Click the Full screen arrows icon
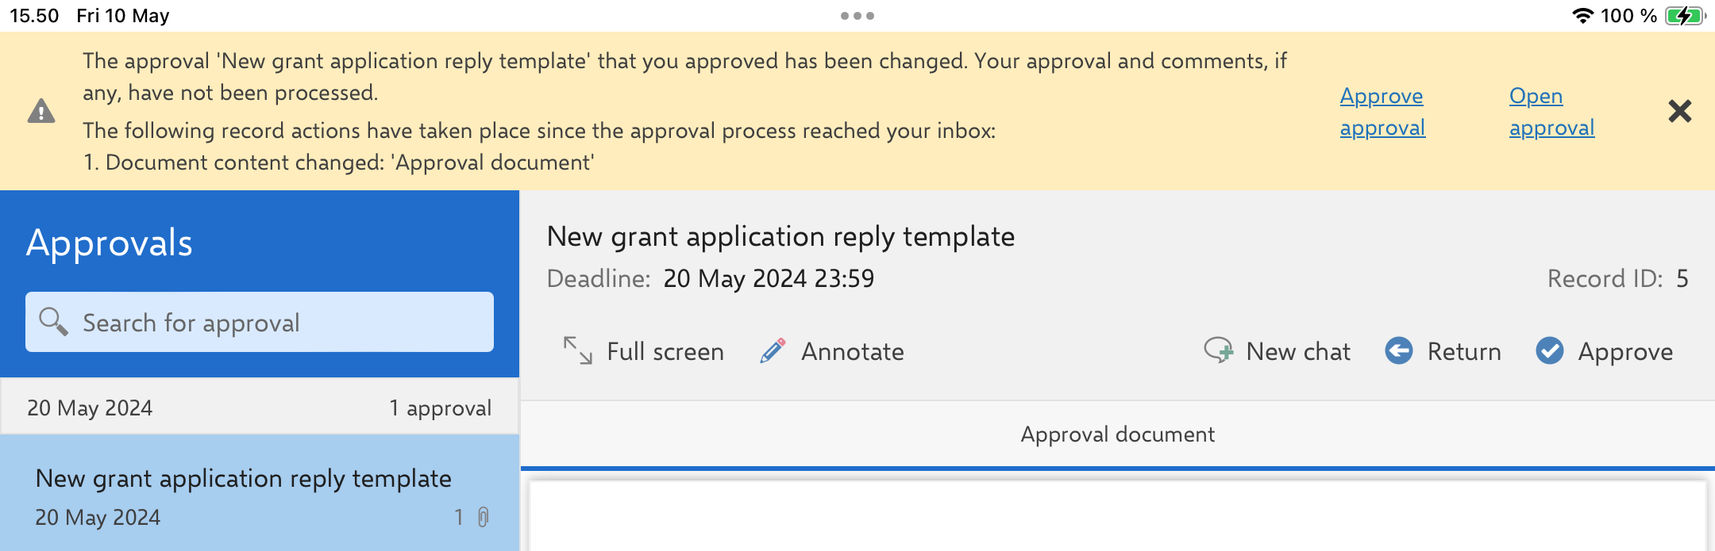 [578, 350]
